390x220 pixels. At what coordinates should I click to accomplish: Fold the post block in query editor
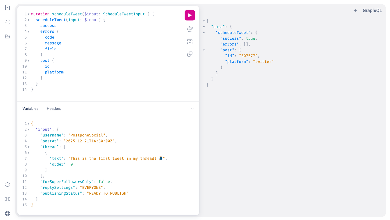(29, 61)
